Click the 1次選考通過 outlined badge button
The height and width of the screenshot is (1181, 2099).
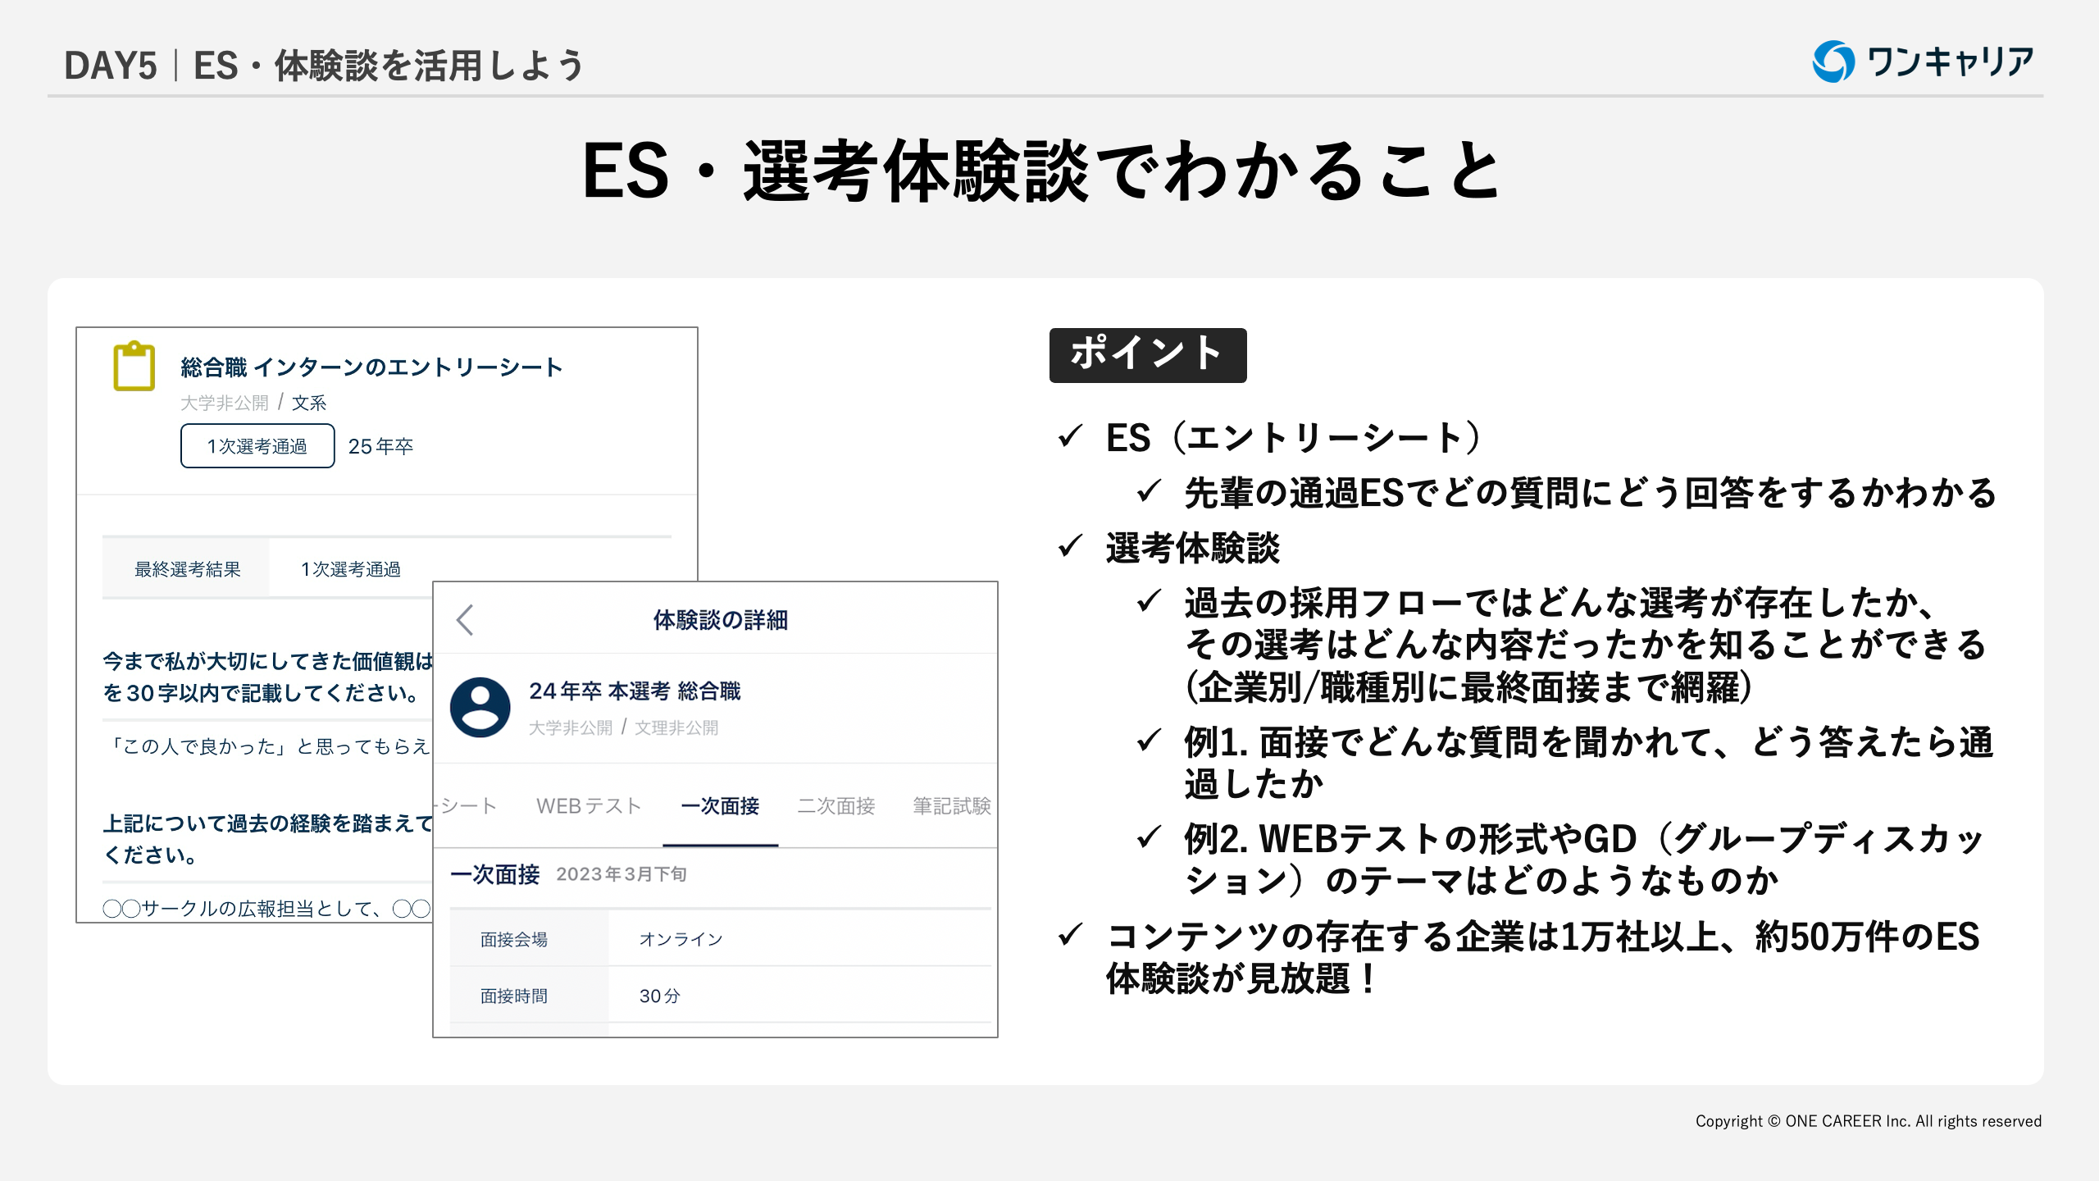tap(257, 446)
